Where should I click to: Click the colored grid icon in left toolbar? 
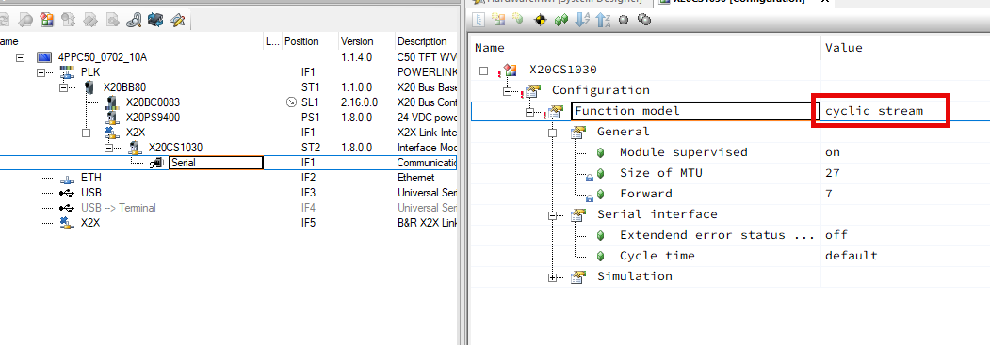click(47, 20)
